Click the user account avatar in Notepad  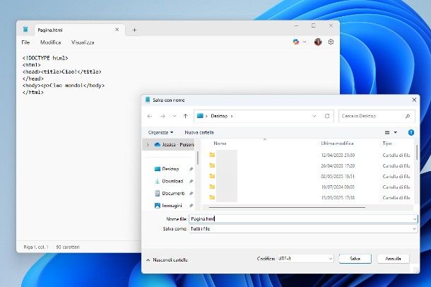318,42
